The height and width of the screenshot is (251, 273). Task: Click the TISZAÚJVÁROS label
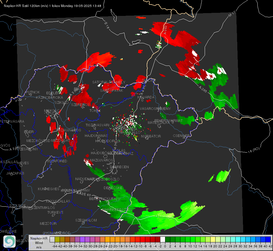(68, 130)
